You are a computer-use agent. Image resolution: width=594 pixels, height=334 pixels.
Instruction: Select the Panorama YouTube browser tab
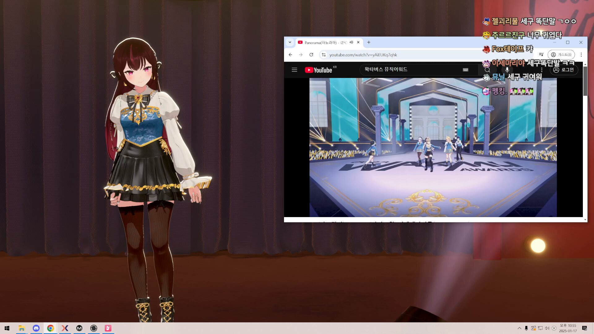click(329, 42)
